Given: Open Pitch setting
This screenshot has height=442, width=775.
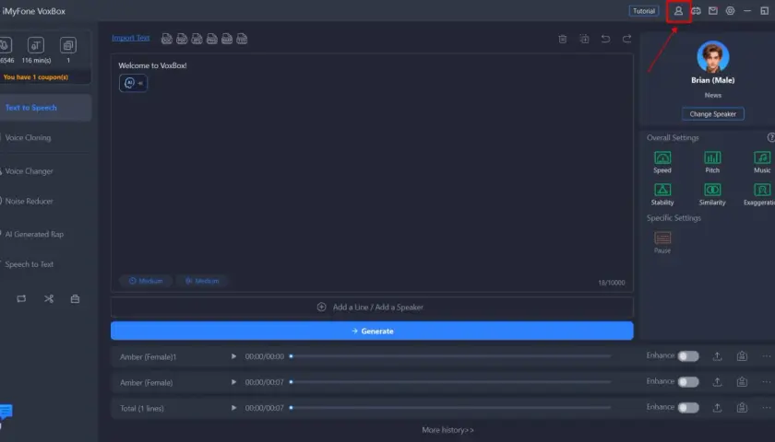Looking at the screenshot, I should pos(712,162).
